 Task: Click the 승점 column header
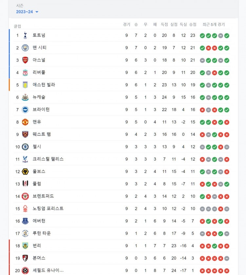[x=193, y=24]
